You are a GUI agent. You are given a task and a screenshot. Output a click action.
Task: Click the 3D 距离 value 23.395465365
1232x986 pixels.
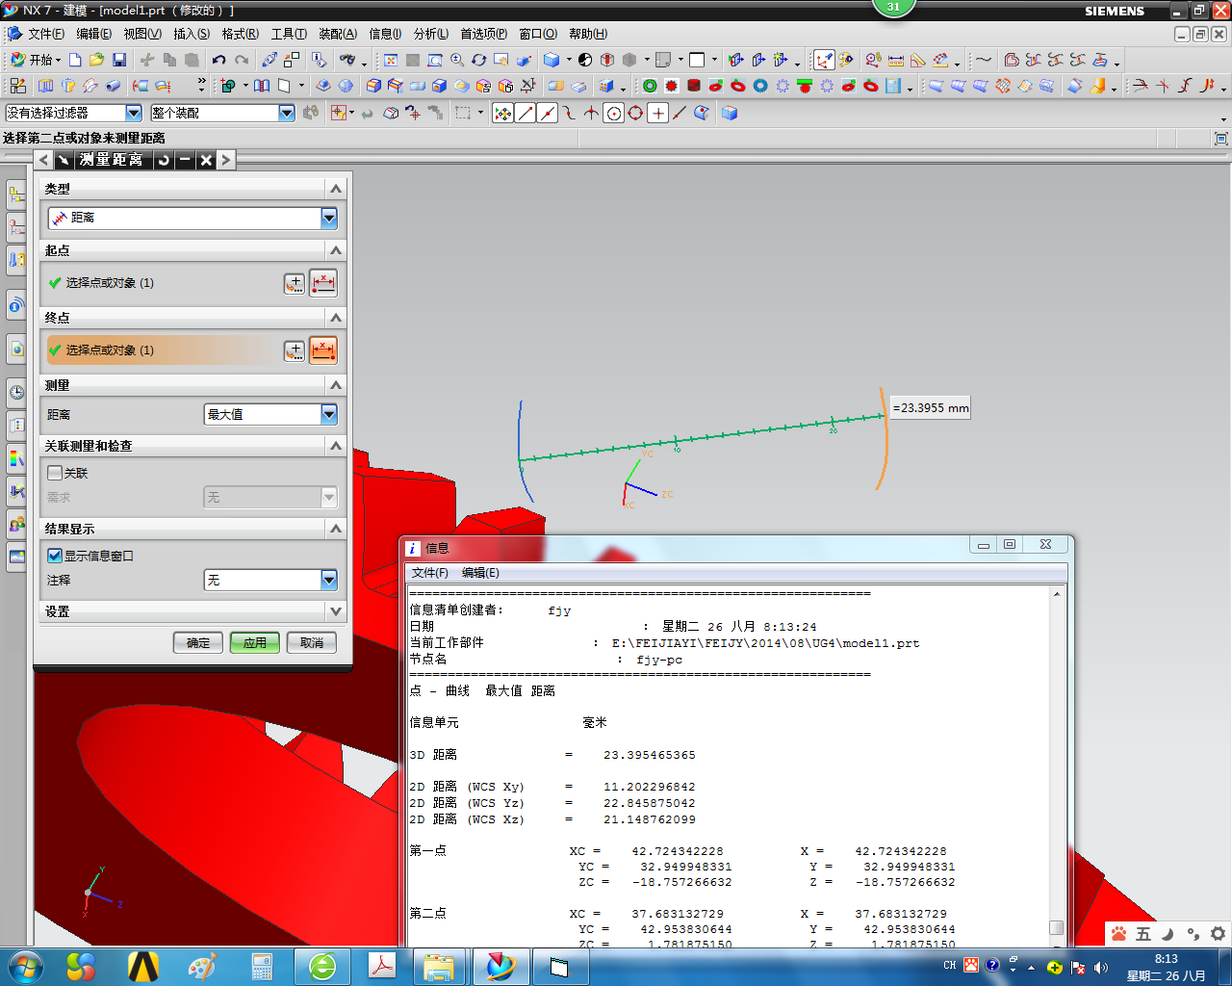coord(650,755)
